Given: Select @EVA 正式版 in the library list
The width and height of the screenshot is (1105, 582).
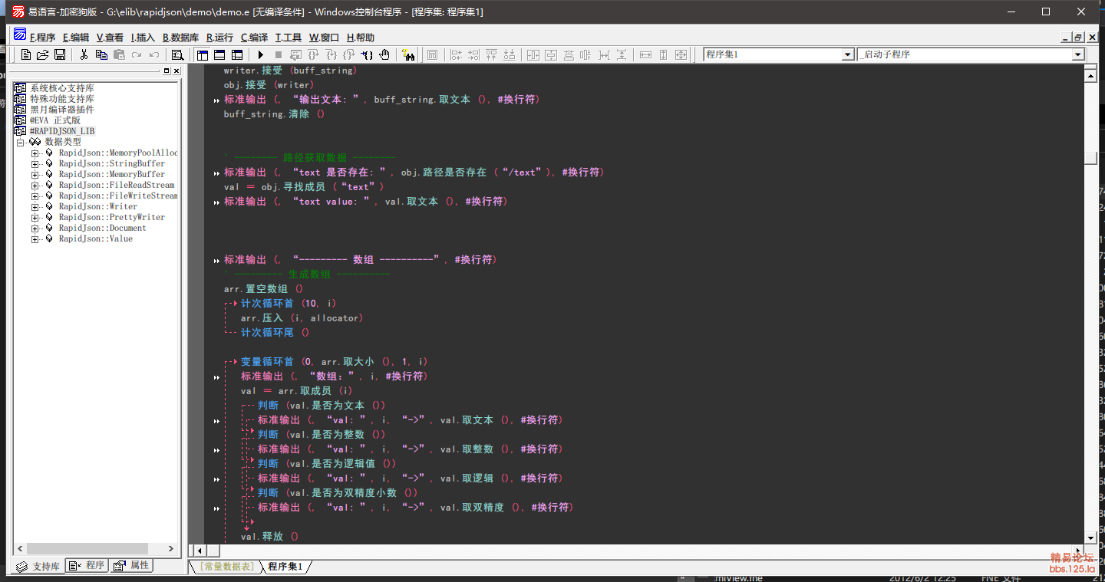Looking at the screenshot, I should click(x=55, y=120).
